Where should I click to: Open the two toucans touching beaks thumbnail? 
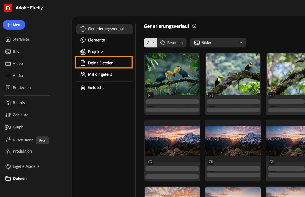coord(172,74)
